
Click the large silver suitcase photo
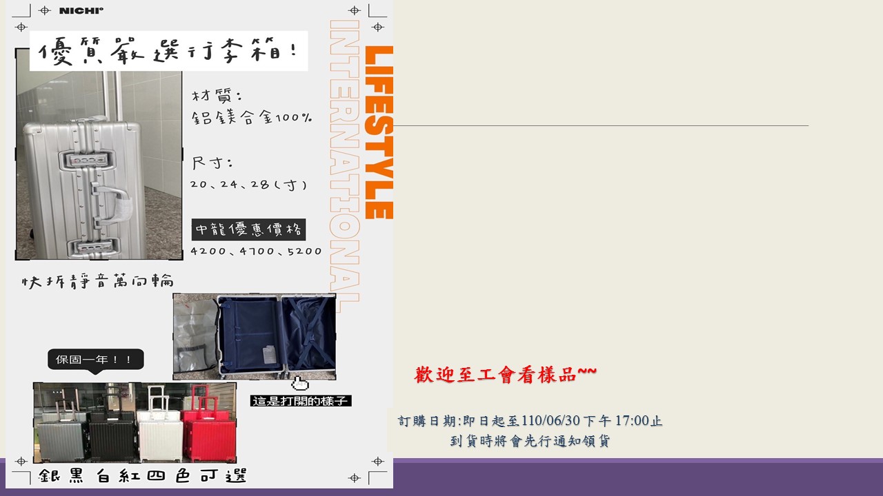[x=99, y=165]
